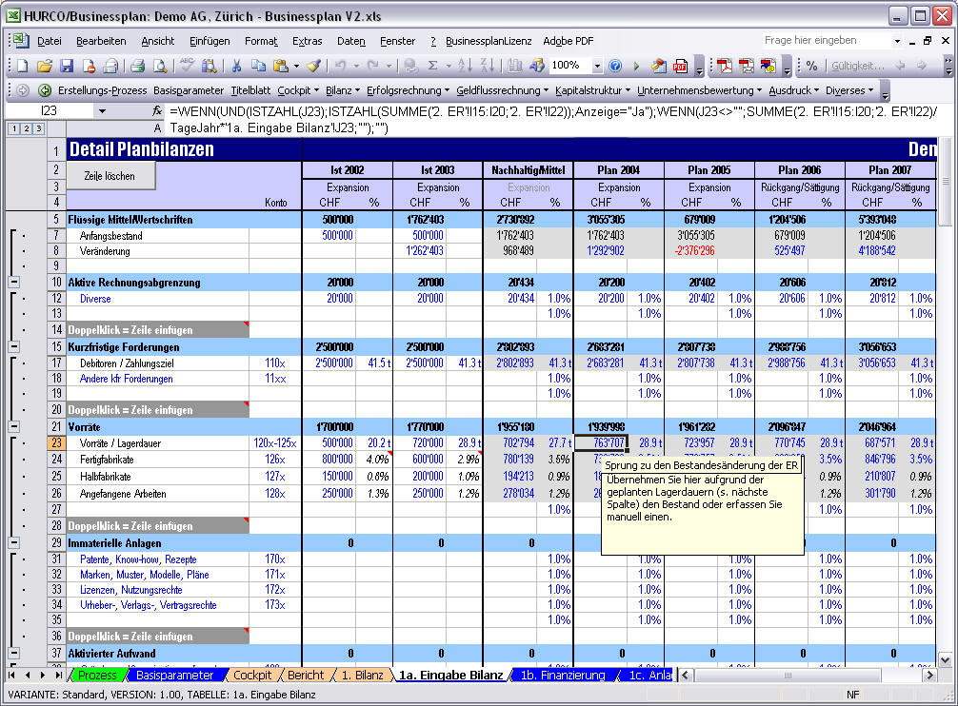
Task: Open the Format menu
Action: 261,41
